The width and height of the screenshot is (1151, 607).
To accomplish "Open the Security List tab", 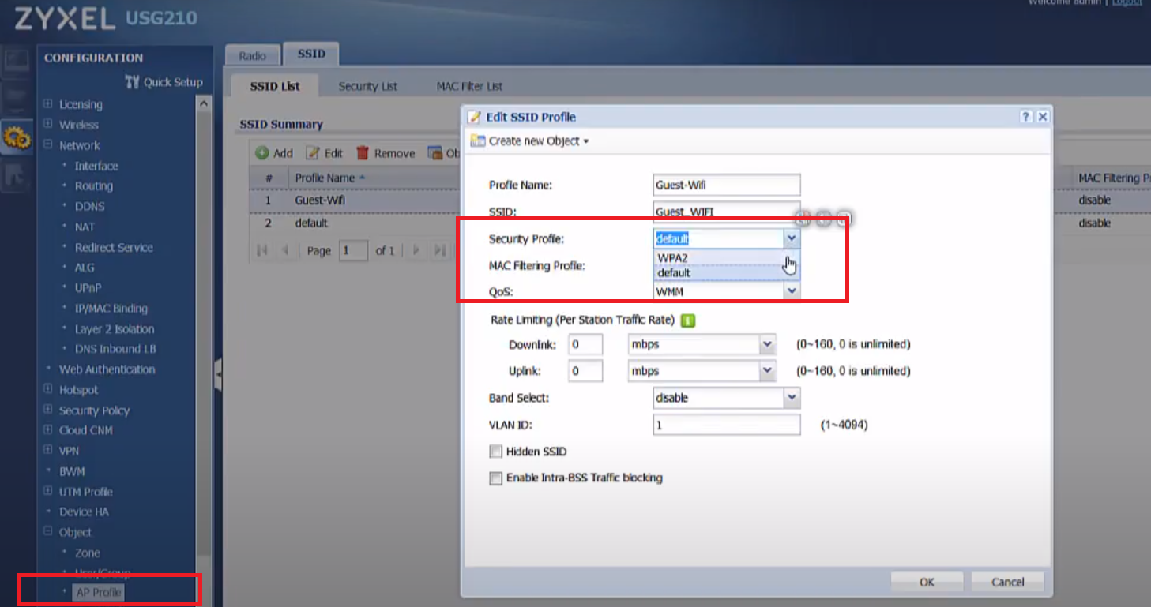I will [x=367, y=86].
